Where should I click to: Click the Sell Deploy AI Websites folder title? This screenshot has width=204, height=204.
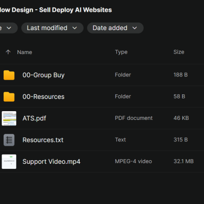[x=56, y=10]
